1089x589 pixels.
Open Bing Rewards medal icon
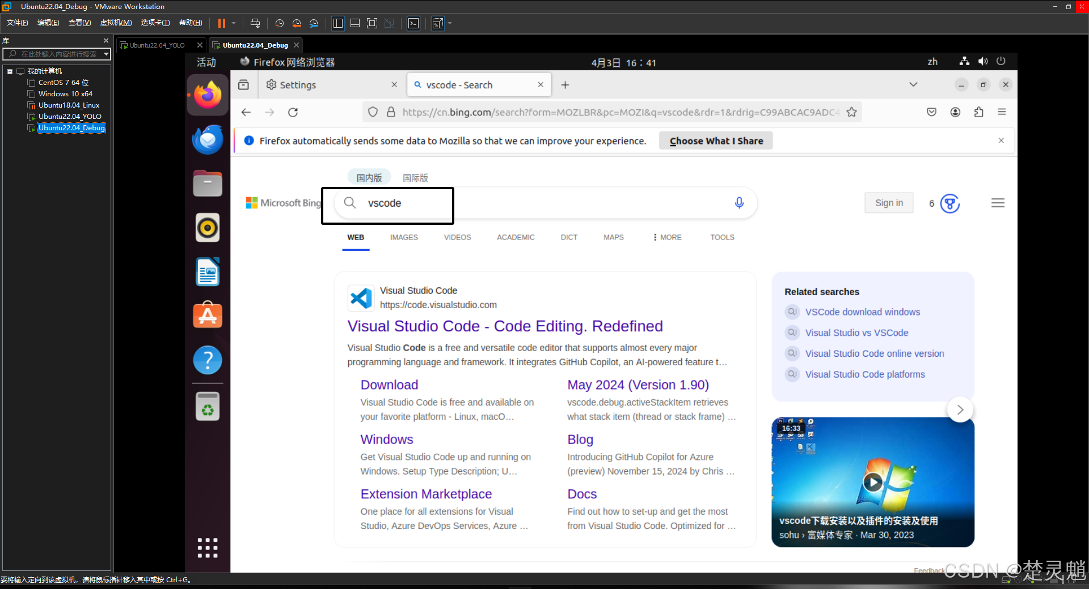[x=950, y=203]
